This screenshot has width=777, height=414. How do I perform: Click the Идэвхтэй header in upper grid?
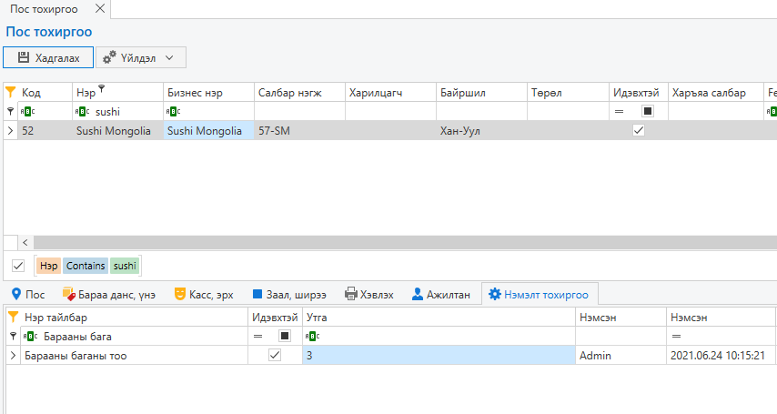tap(639, 92)
